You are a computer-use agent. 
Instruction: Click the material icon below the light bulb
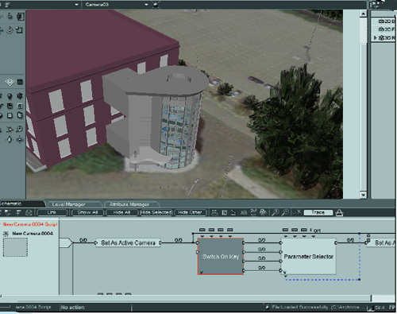click(10, 106)
